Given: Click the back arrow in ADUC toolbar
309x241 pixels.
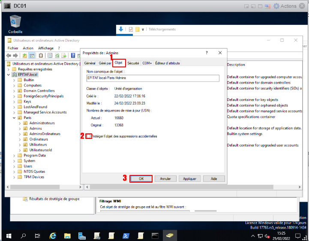Looking at the screenshot, I should click(9, 55).
